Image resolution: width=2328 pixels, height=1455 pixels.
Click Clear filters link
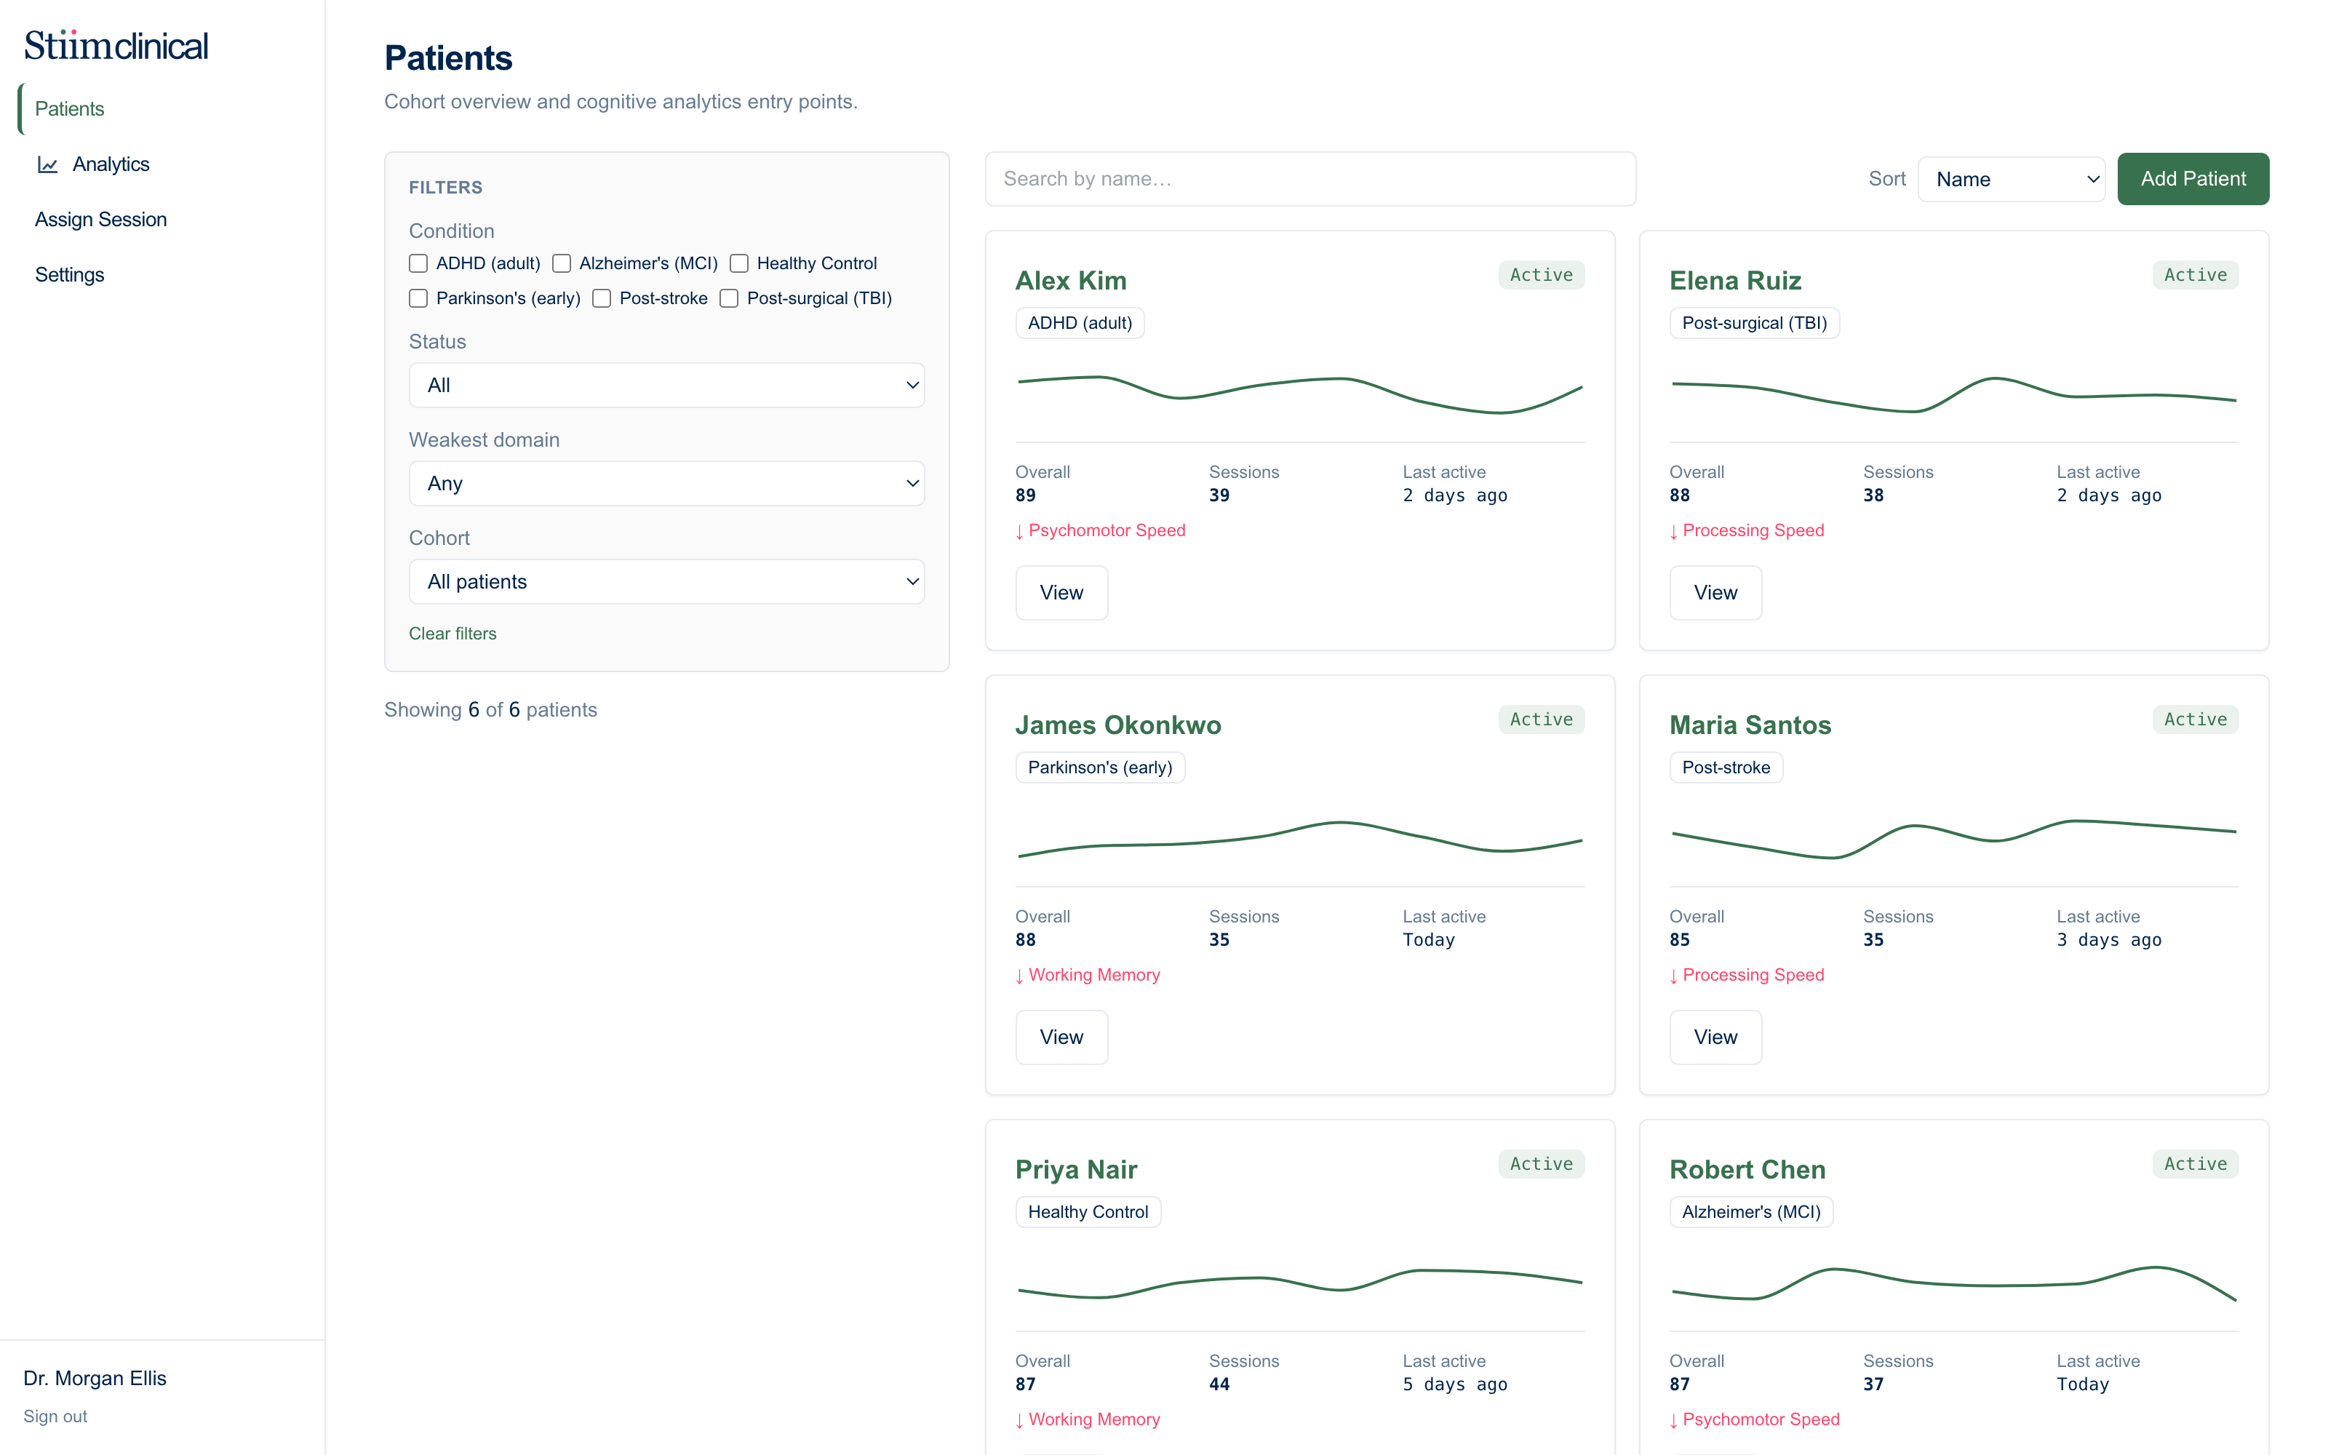pyautogui.click(x=452, y=633)
